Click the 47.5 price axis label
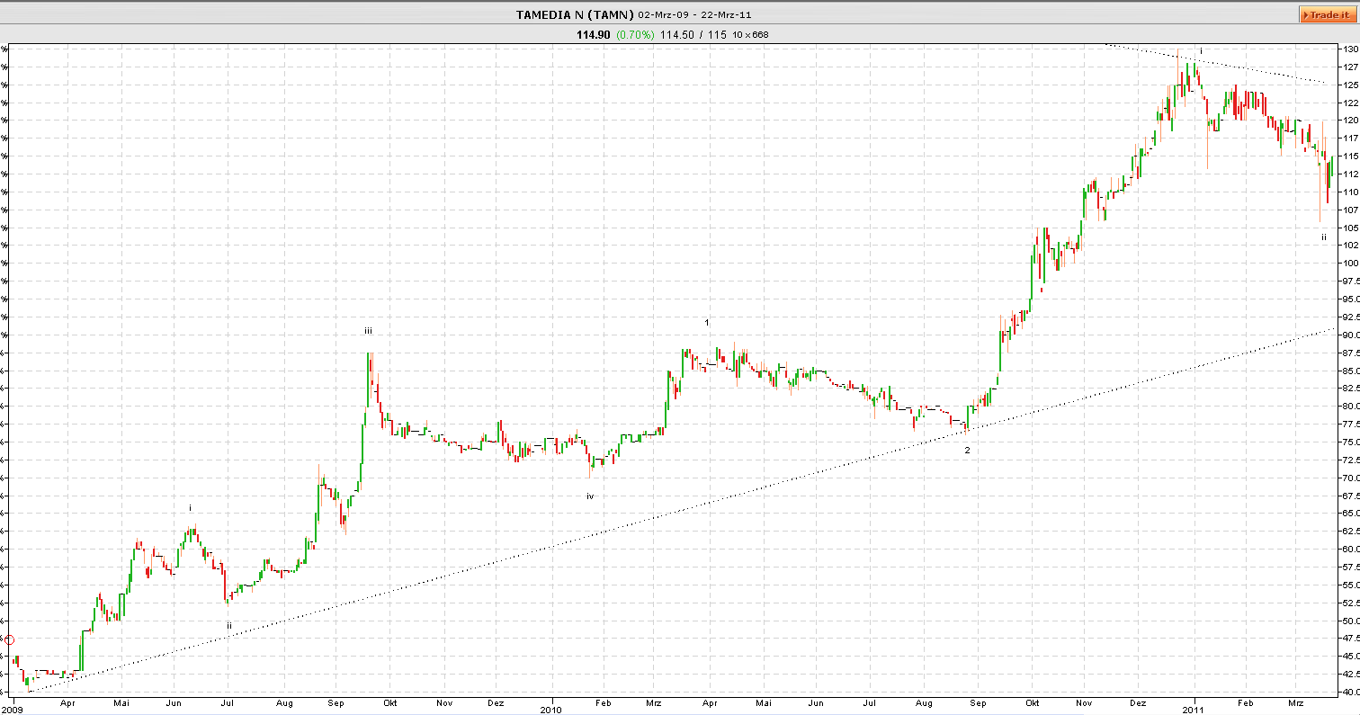This screenshot has width=1360, height=715. click(1350, 638)
